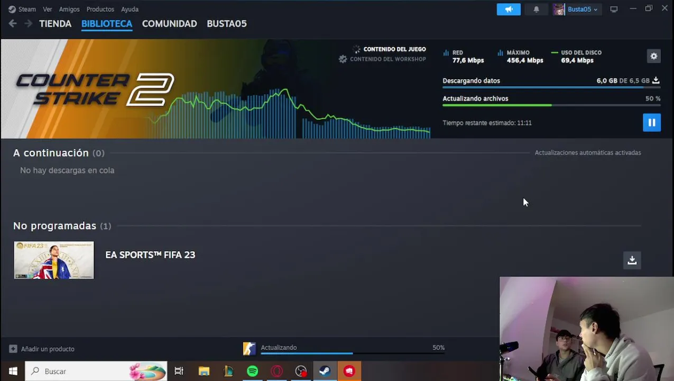Open the Windows Start menu
The height and width of the screenshot is (381, 674).
(x=13, y=371)
